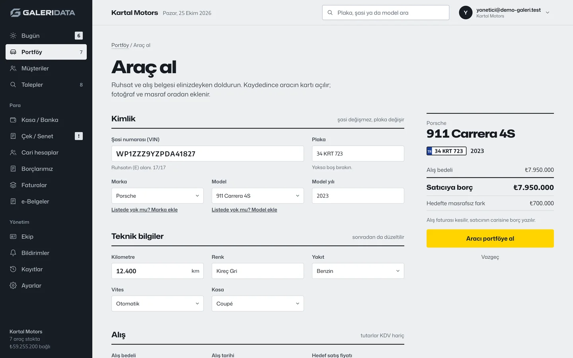Open the Yakıt dropdown showing Benzin
Viewport: 573px width, 358px height.
coord(358,271)
